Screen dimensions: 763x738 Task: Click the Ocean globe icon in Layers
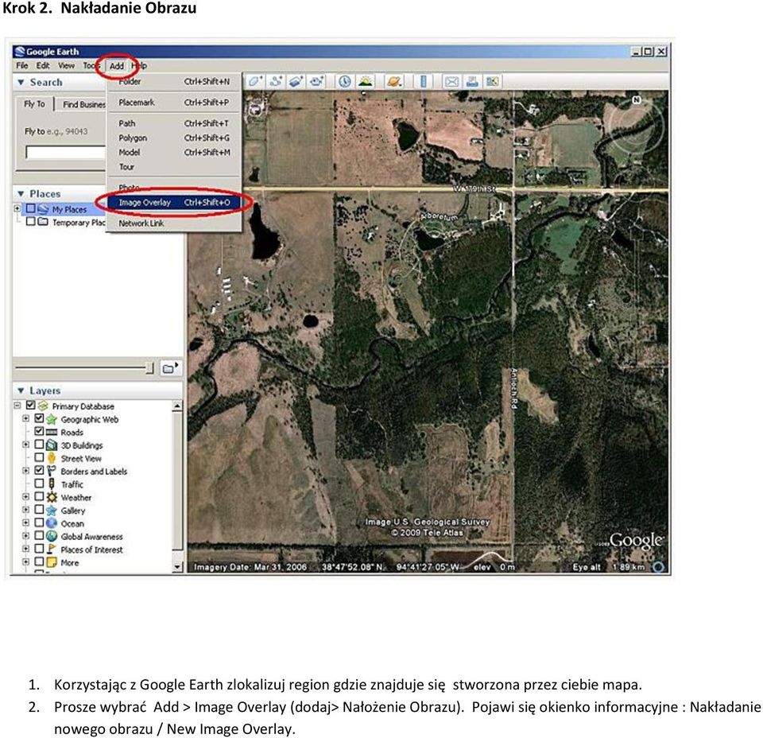tap(52, 523)
